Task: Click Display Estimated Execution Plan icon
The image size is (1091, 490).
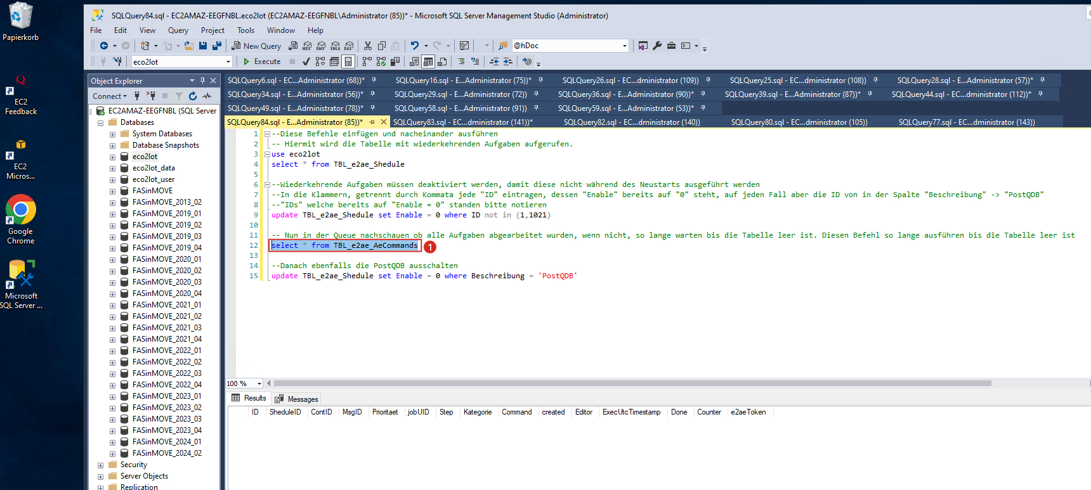Action: pyautogui.click(x=320, y=61)
